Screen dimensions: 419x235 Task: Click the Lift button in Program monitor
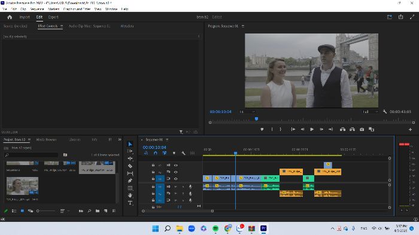[x=342, y=129]
